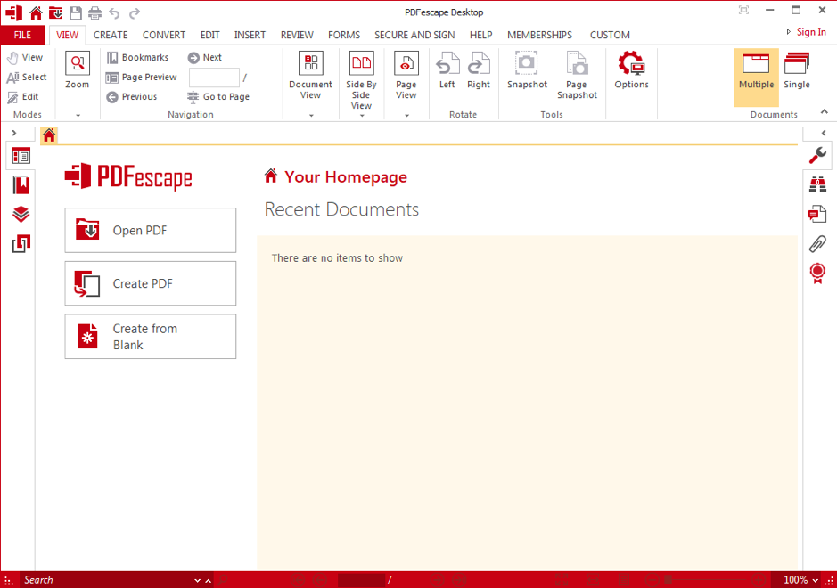Switch to the INSERT tab
837x588 pixels.
[250, 35]
